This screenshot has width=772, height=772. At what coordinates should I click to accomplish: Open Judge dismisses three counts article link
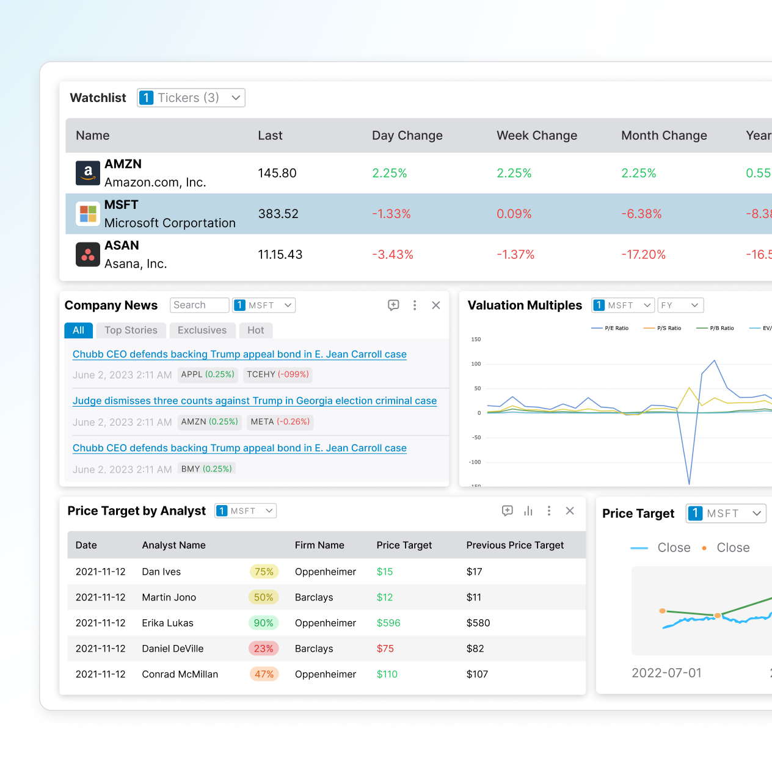(255, 401)
